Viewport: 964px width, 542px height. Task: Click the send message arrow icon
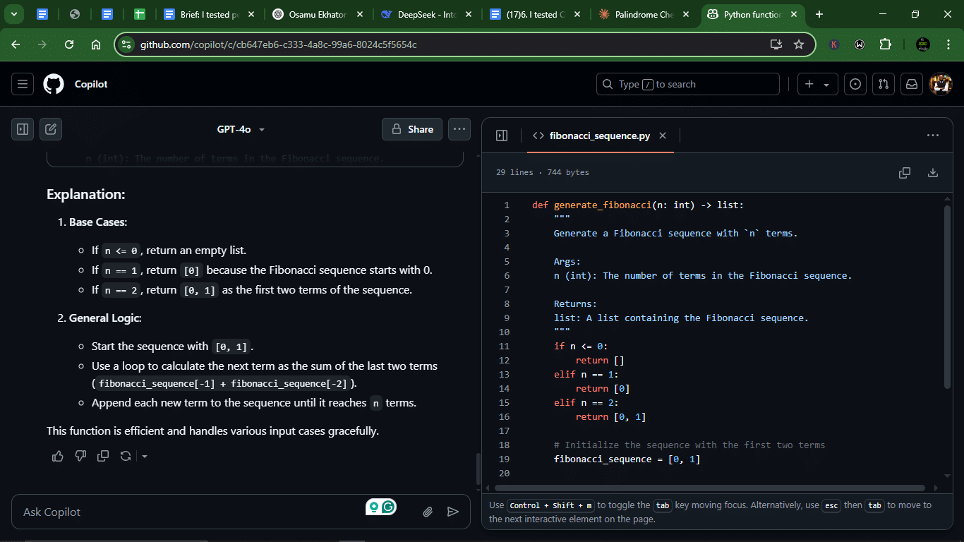click(453, 512)
